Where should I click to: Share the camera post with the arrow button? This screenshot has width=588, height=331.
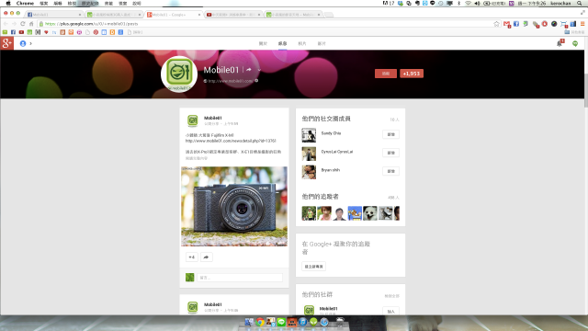tap(206, 257)
